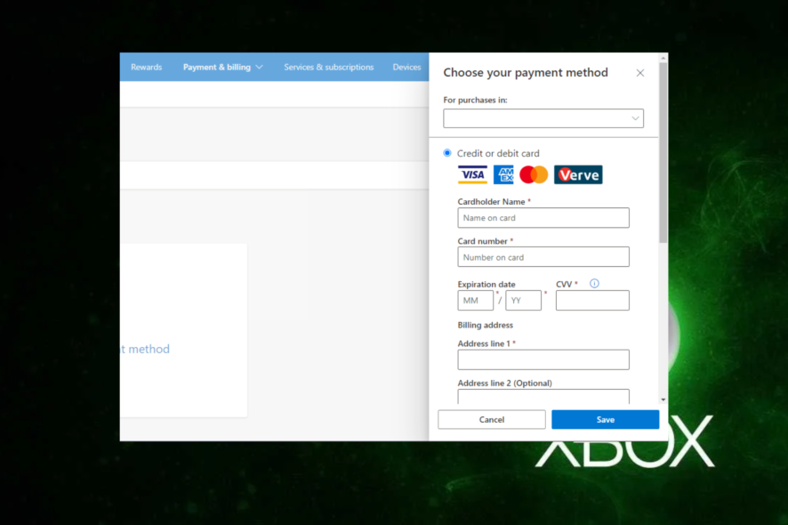Click the Expiration date label
The image size is (788, 525).
pos(486,284)
